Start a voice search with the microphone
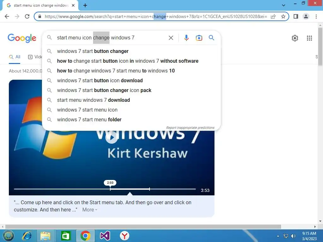This screenshot has height=242, width=323. pos(186,38)
